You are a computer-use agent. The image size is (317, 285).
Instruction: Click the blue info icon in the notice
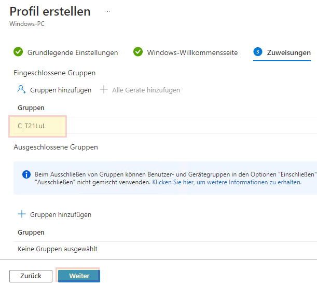pos(26,174)
